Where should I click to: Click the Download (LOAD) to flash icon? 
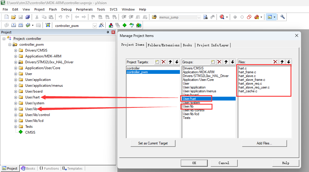[48, 25]
